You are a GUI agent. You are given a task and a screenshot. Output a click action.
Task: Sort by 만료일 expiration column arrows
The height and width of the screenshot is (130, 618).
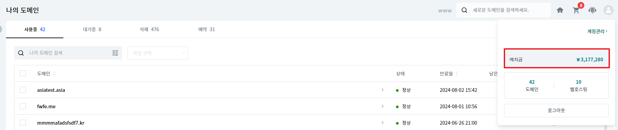click(457, 73)
